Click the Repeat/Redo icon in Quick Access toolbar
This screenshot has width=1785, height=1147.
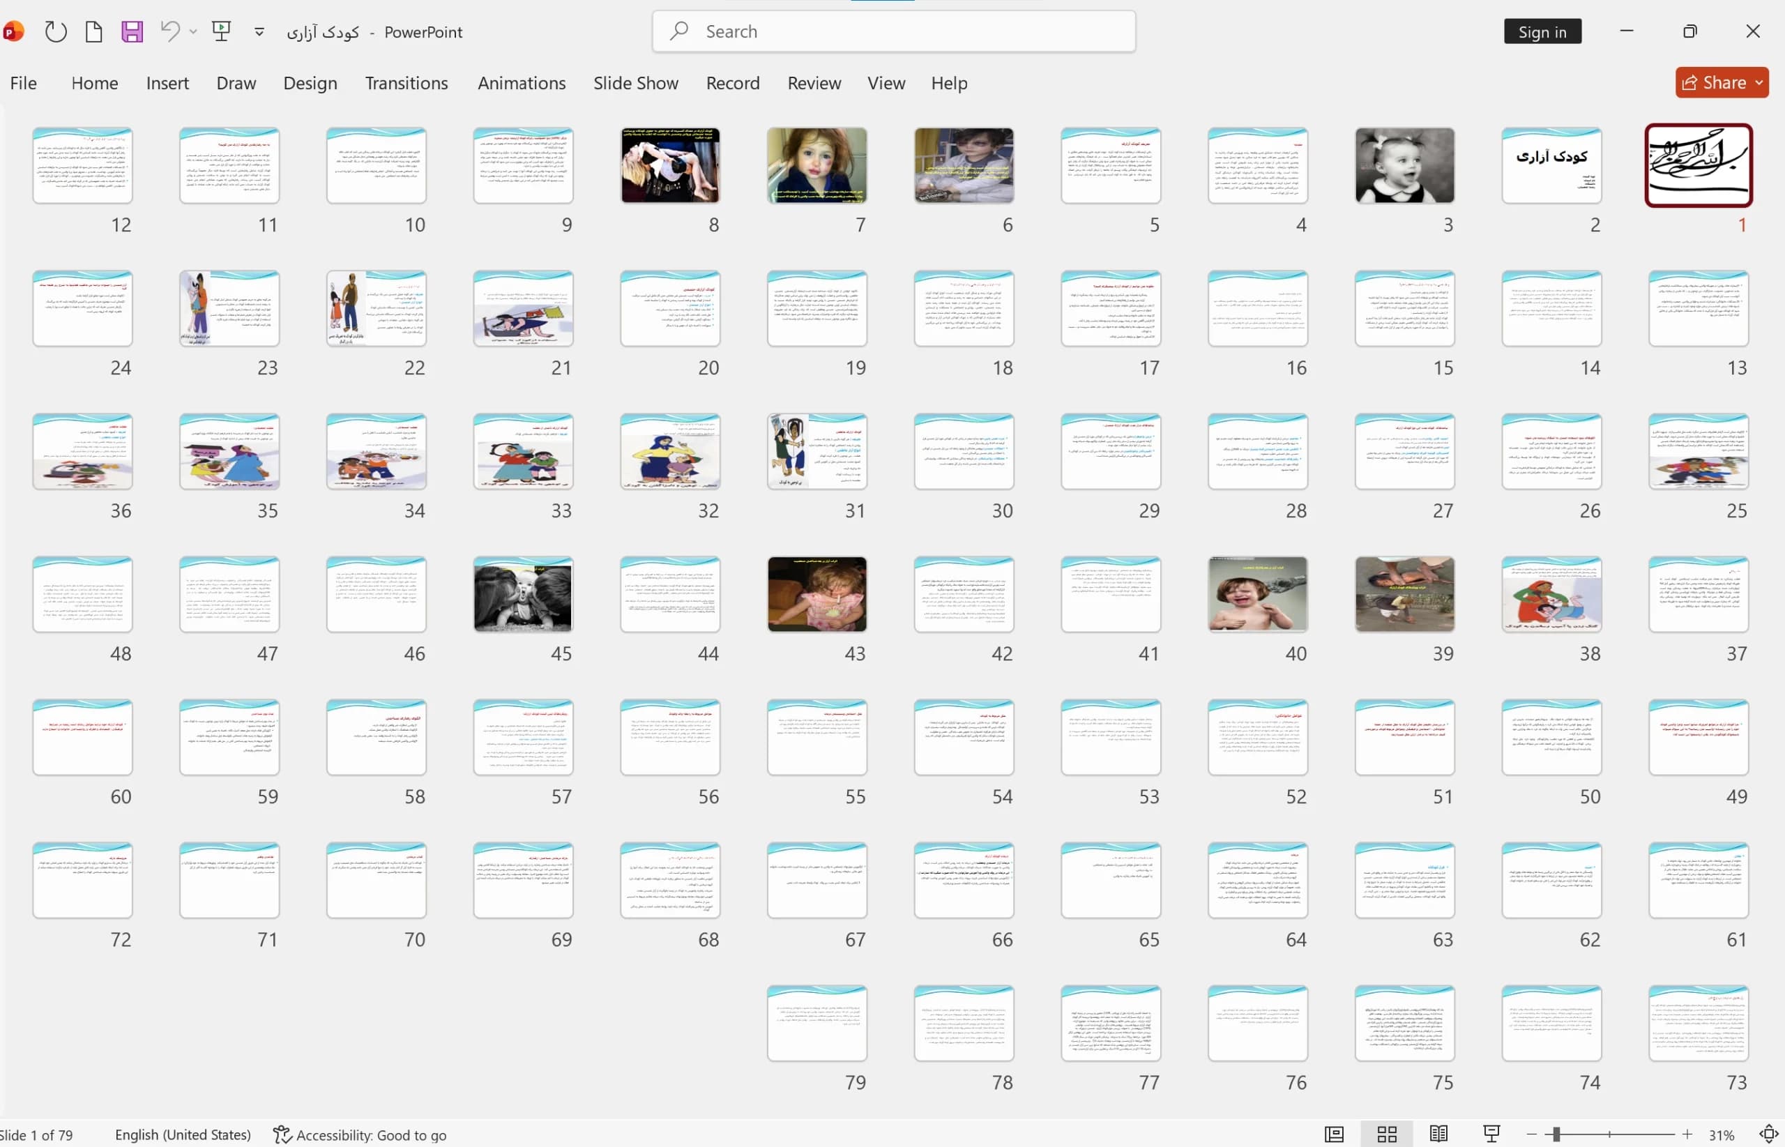(56, 32)
